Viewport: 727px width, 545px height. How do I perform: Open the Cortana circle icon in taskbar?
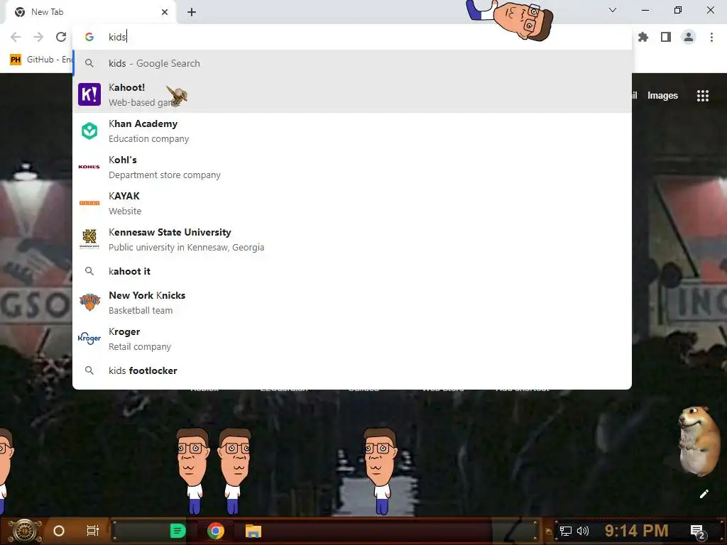(59, 531)
